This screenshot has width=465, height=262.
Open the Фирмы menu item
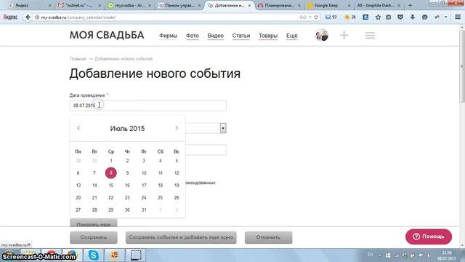[168, 36]
